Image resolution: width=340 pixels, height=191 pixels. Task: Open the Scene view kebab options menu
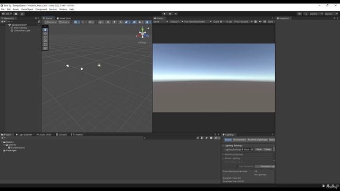(x=150, y=19)
